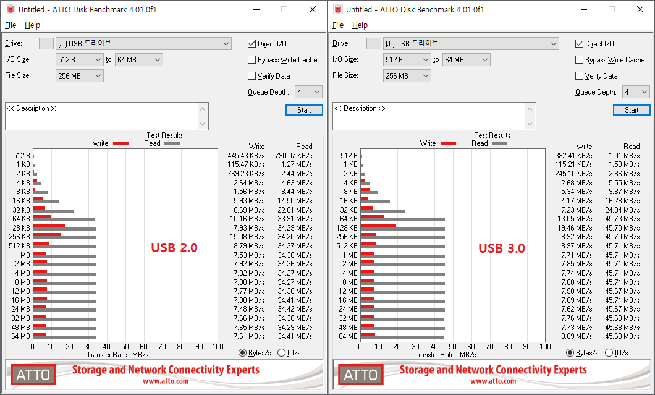Browse drive with '...' button in right window

click(x=373, y=43)
